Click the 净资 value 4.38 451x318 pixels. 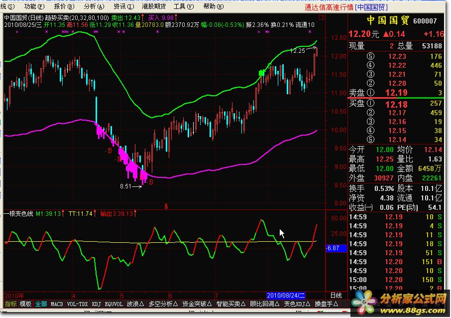coord(387,198)
